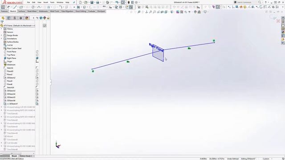Open the Save dropdown arrow
The image size is (285, 160).
[94, 3]
